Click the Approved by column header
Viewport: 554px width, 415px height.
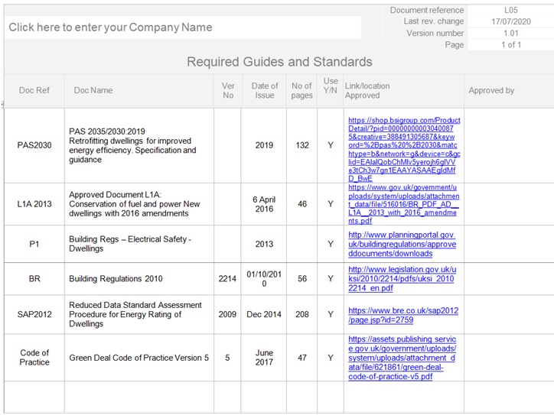pyautogui.click(x=491, y=90)
